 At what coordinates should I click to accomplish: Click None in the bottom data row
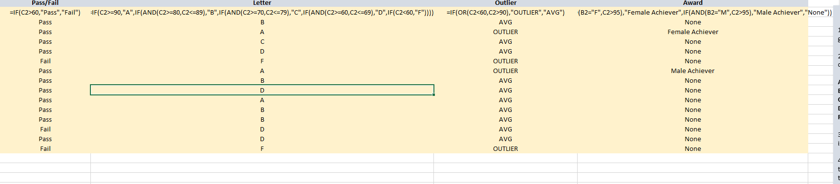coord(692,148)
